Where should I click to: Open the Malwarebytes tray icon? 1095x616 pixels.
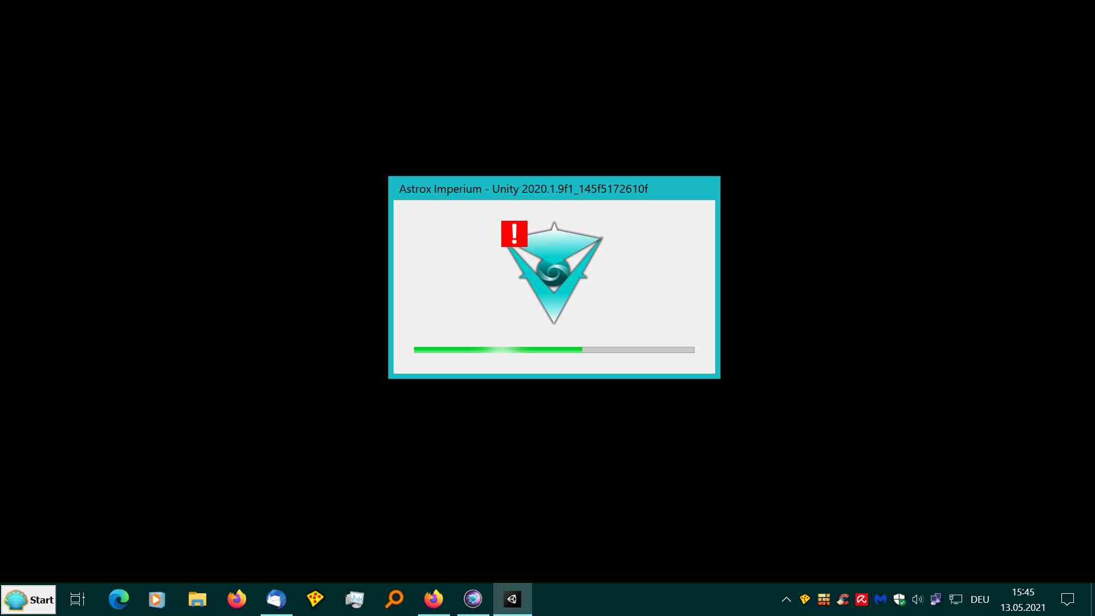(x=880, y=599)
